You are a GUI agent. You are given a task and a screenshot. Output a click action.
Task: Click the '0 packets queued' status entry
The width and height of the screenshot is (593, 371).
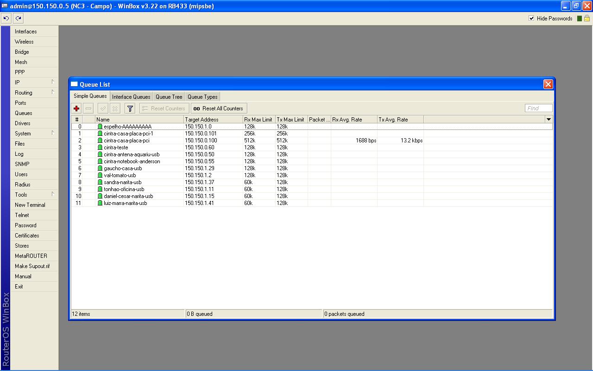[x=344, y=314]
